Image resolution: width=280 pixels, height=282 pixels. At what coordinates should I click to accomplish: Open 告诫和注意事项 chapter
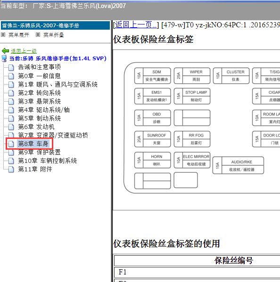pos(40,67)
